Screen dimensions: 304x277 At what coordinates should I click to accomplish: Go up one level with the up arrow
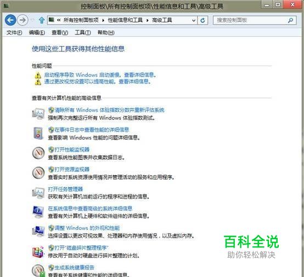point(42,20)
